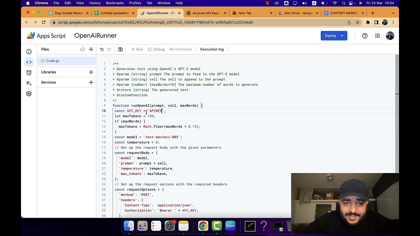
Task: Click the Apps Script logo
Action: 46,36
